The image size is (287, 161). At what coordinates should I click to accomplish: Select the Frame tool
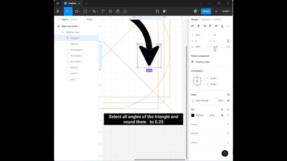77,11
